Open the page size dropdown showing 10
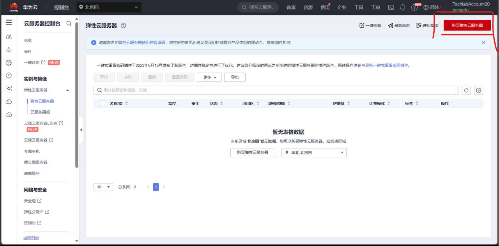Viewport: 499px width, 246px height. (x=103, y=187)
